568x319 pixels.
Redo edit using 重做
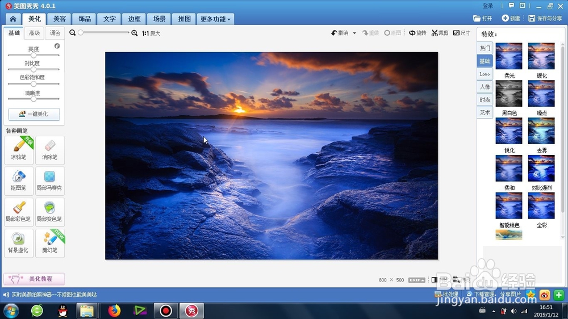tap(370, 33)
